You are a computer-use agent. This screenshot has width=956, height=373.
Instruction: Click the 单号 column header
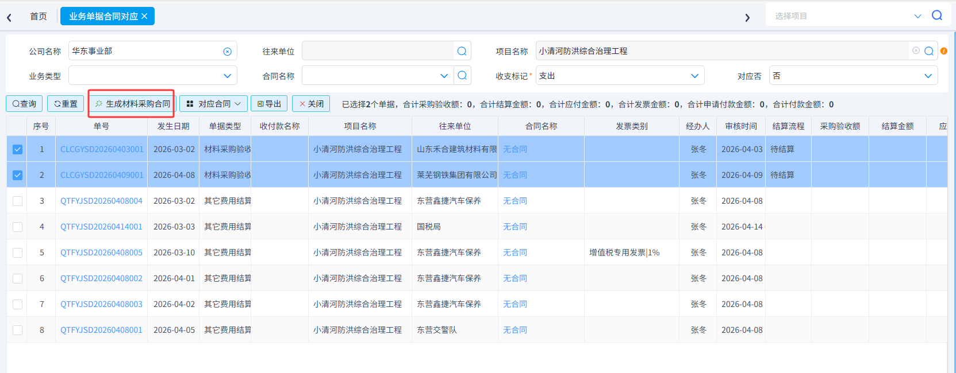pos(101,126)
